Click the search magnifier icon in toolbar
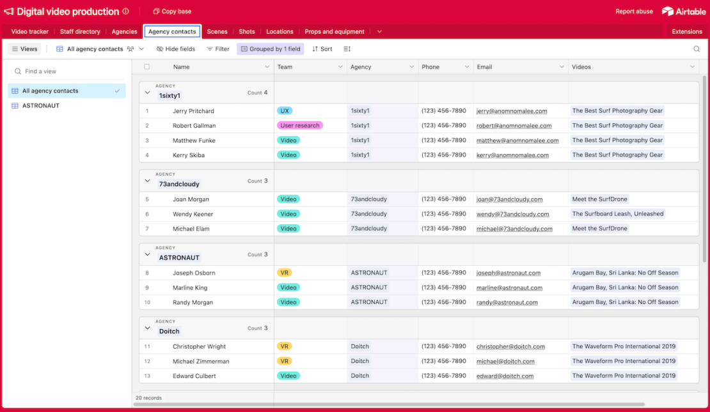The height and width of the screenshot is (412, 710). (697, 49)
